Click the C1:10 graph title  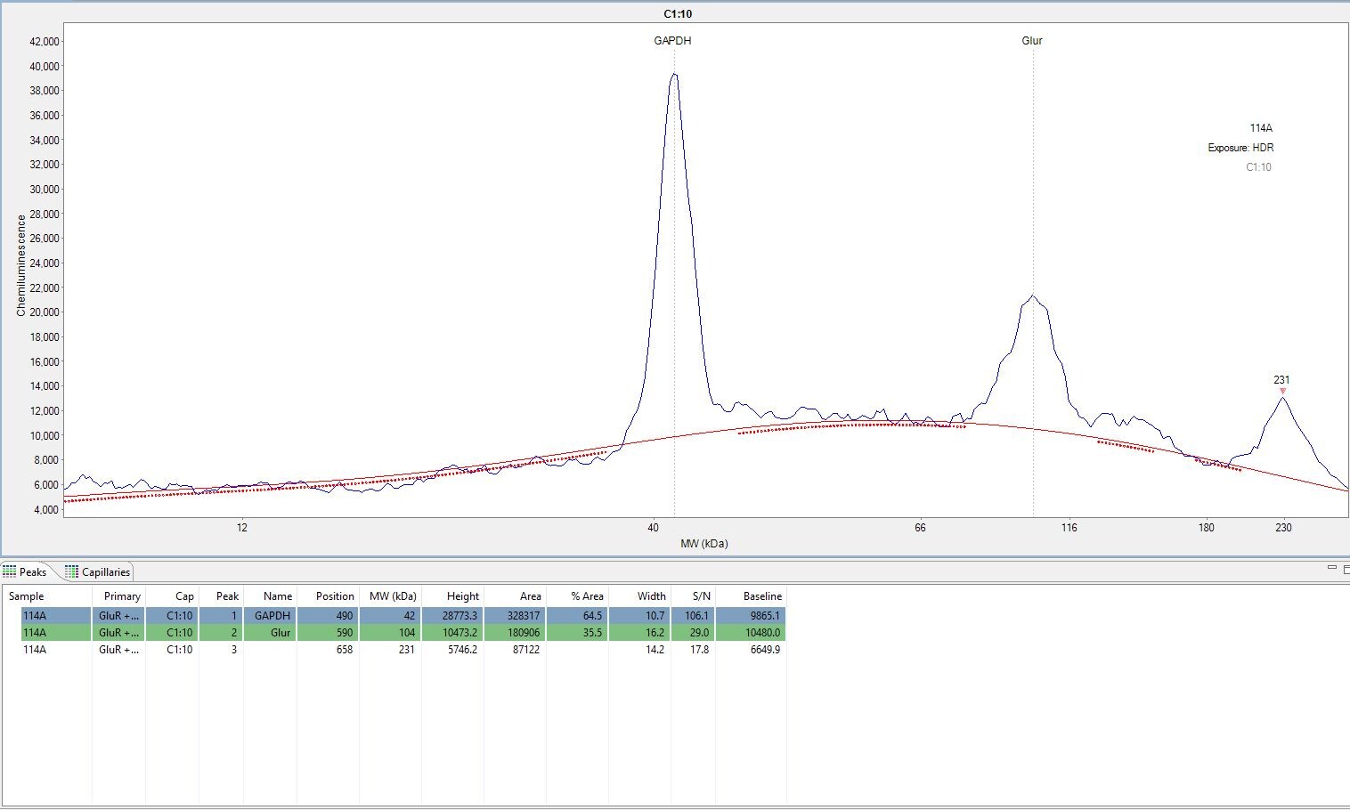click(x=678, y=14)
